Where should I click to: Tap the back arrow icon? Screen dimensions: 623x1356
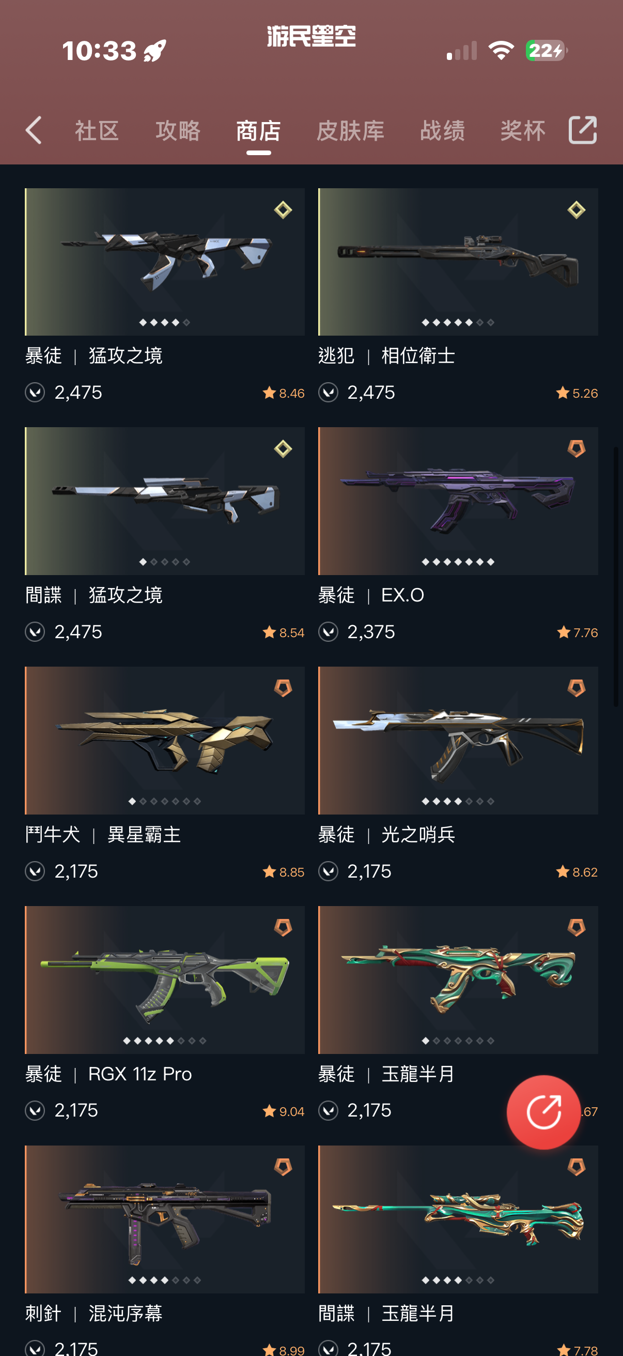point(33,130)
